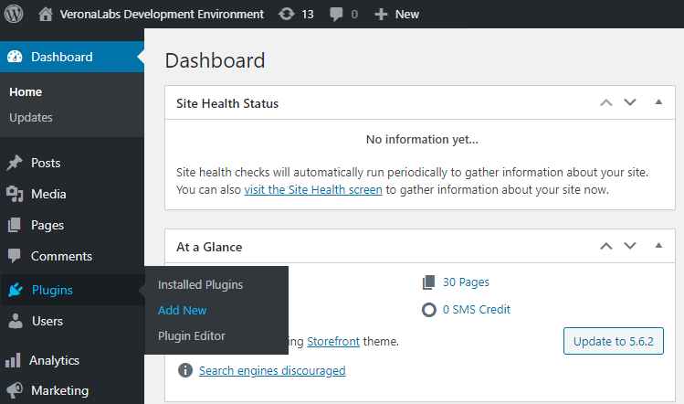The width and height of the screenshot is (684, 404).
Task: Move At a Glance panel up
Action: click(x=605, y=246)
